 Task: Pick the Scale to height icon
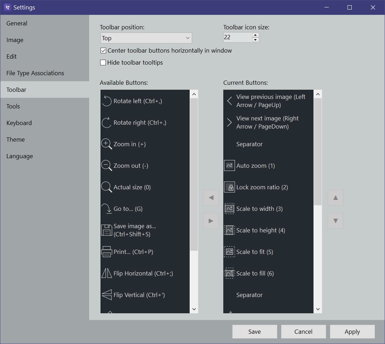coord(230,230)
